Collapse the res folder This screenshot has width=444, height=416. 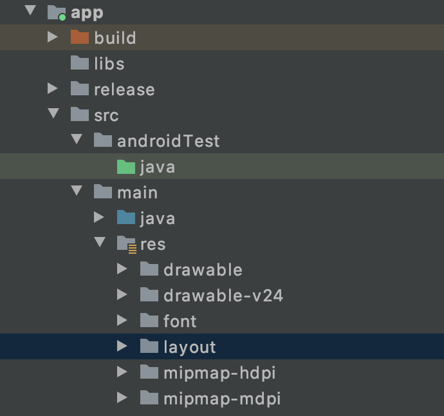(x=100, y=242)
